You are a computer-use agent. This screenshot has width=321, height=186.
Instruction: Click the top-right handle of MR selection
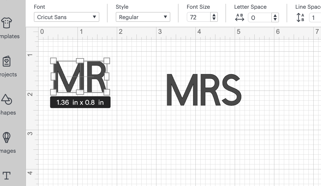coord(107,61)
